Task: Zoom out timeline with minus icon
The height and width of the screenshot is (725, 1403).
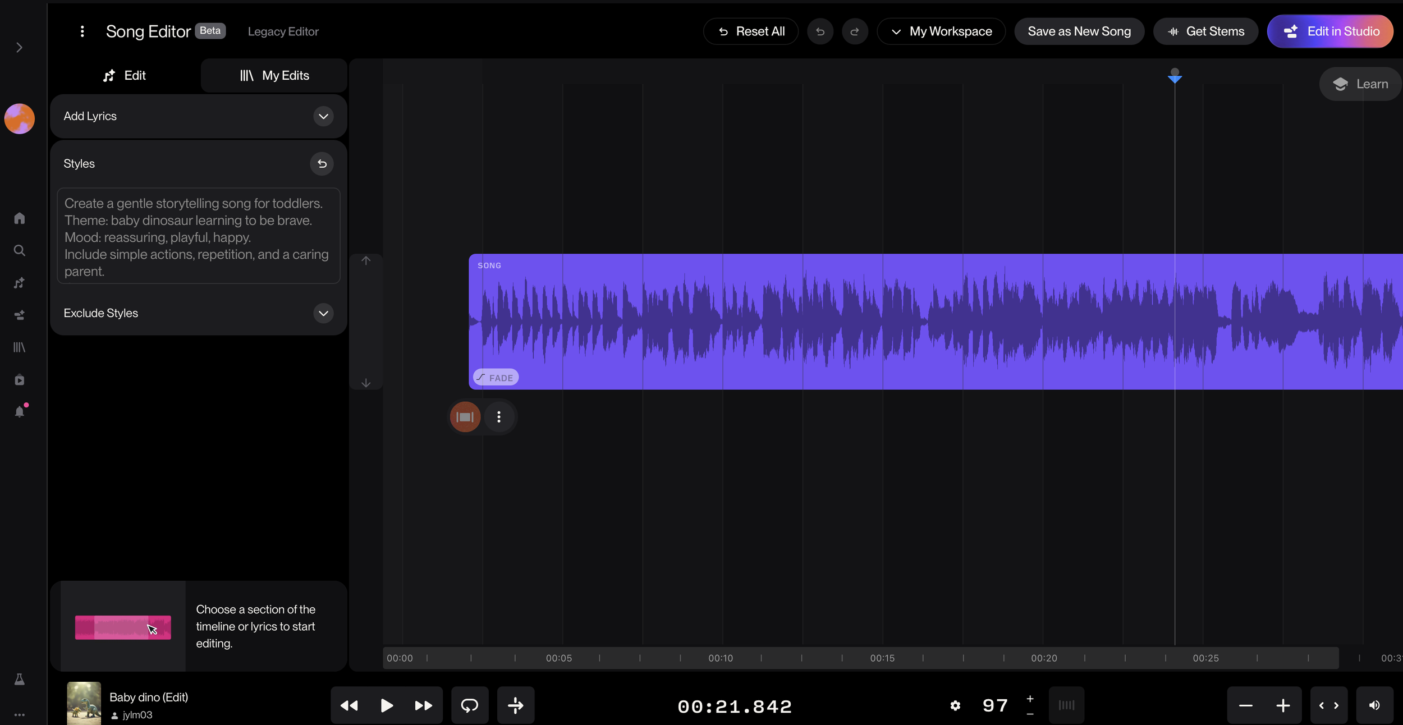Action: (1246, 705)
